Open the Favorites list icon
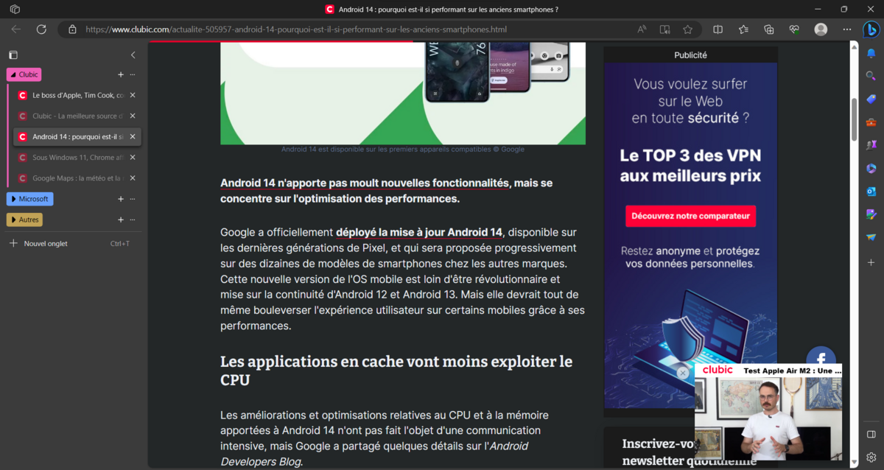884x470 pixels. (743, 29)
